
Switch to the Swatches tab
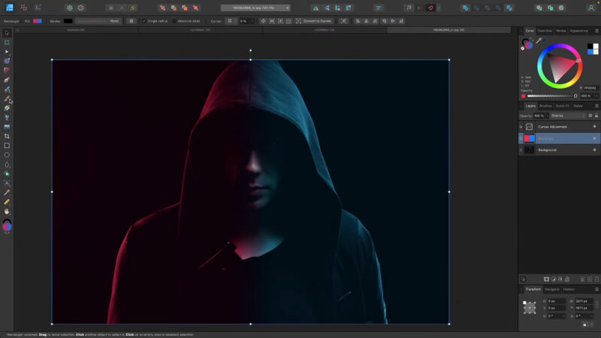pyautogui.click(x=545, y=31)
